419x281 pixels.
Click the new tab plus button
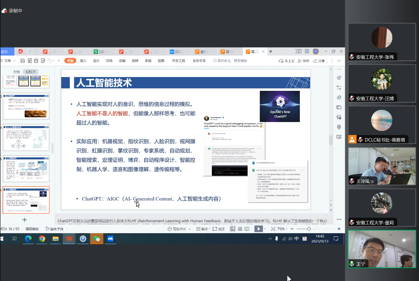pyautogui.click(x=271, y=51)
